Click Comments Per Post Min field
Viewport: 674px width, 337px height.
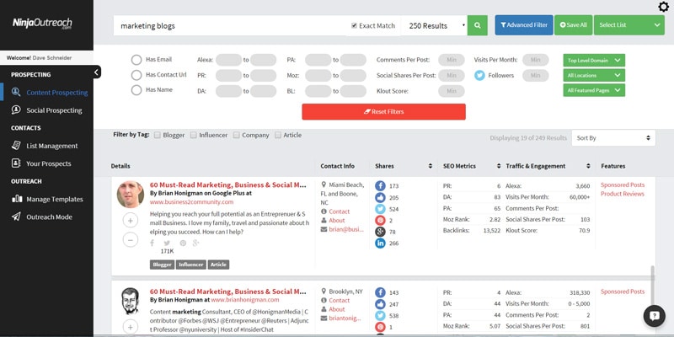pyautogui.click(x=452, y=60)
